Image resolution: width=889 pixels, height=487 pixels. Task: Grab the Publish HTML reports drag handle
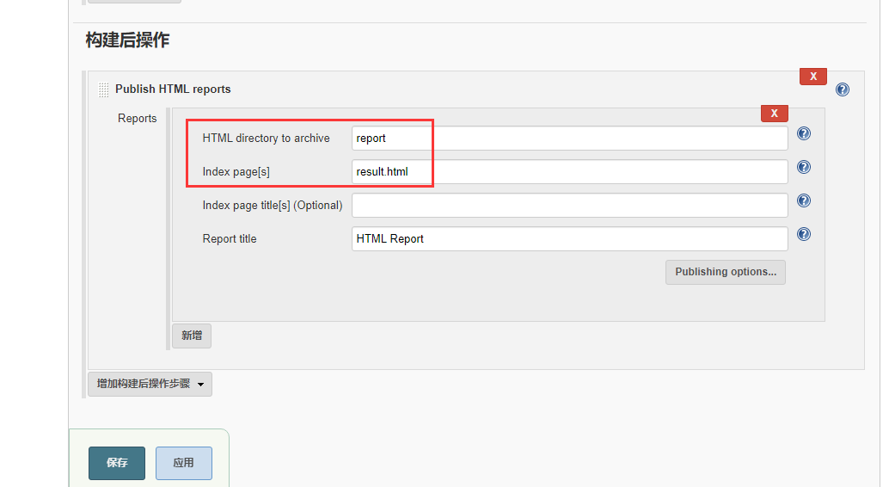click(x=103, y=89)
